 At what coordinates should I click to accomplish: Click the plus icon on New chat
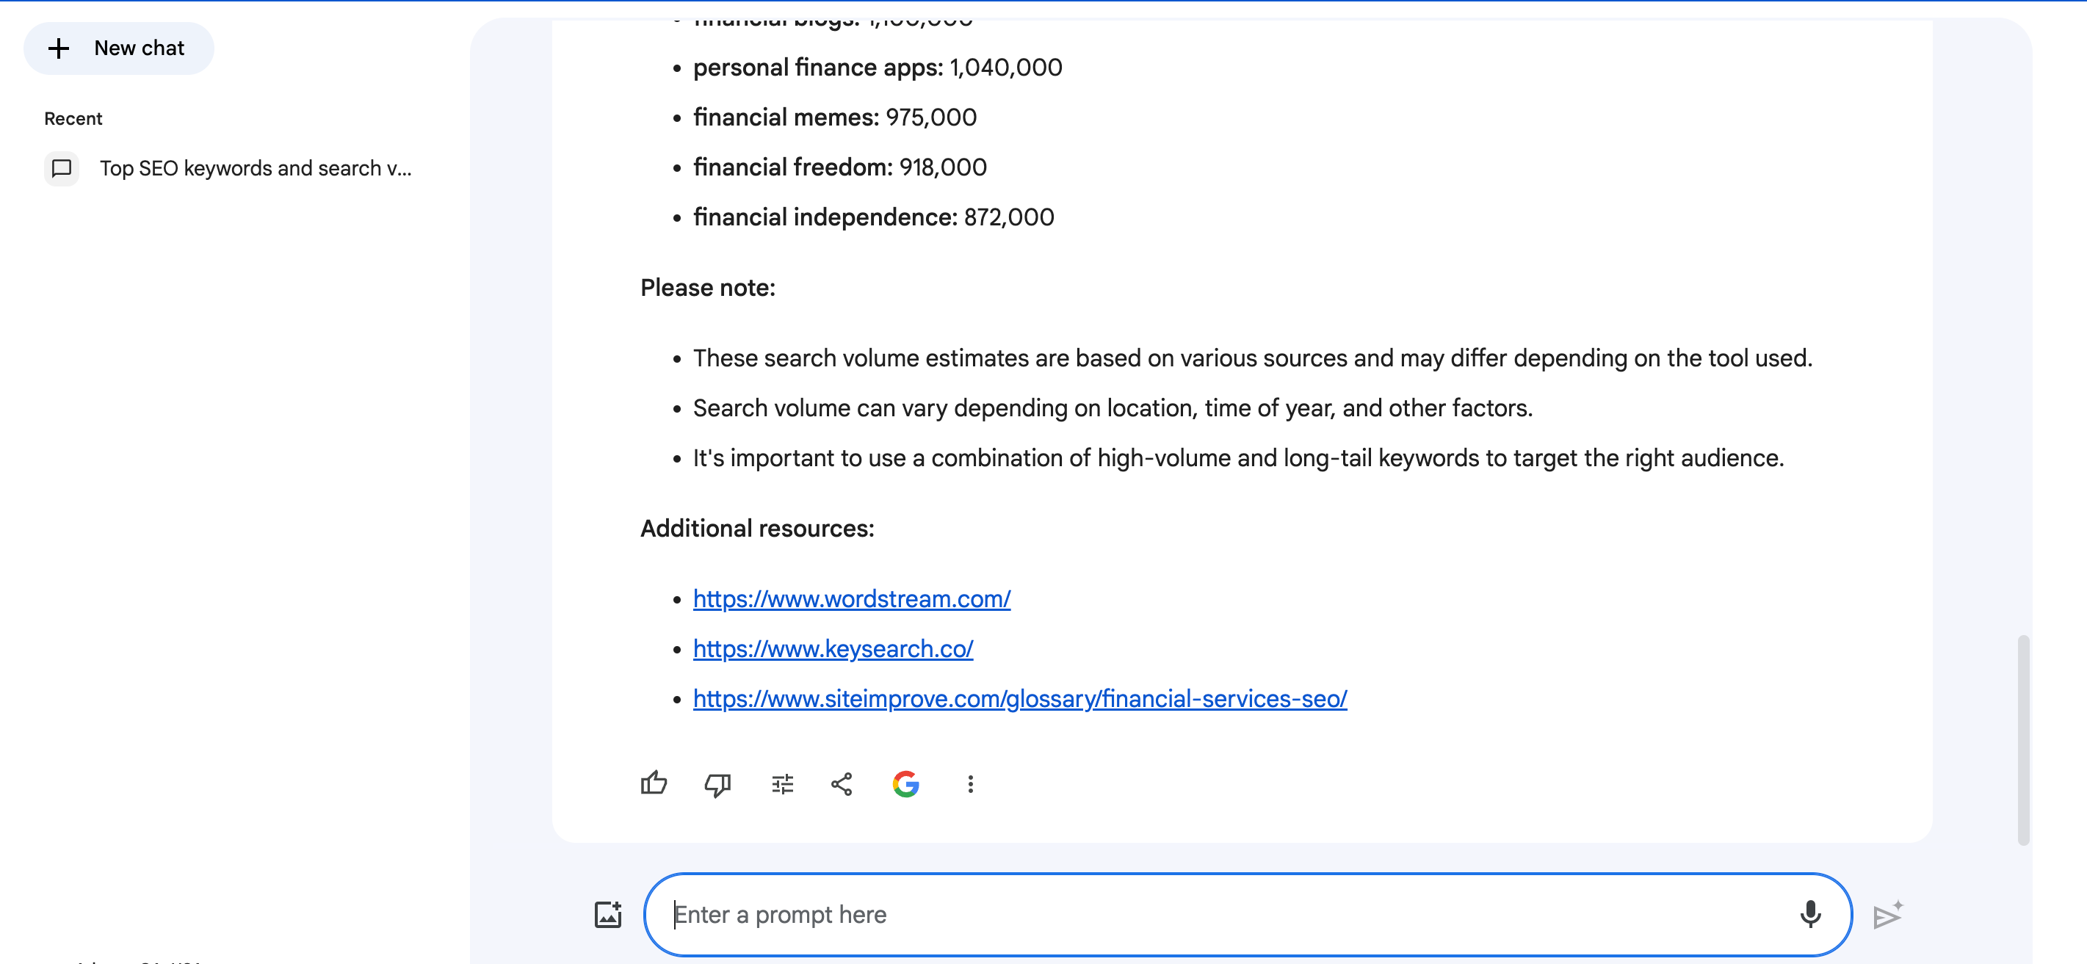[x=58, y=48]
